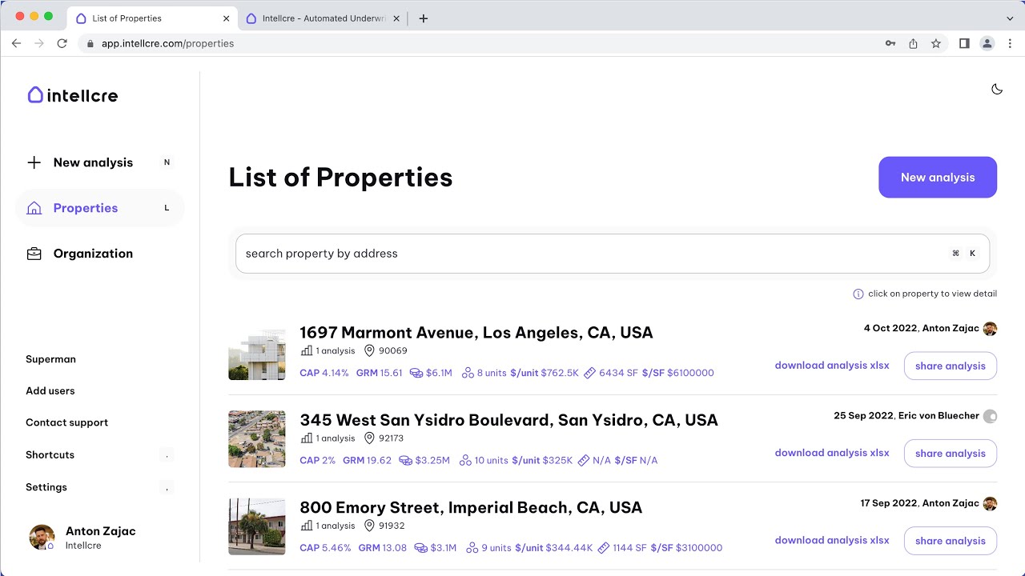Click the ruler icon next to 1144 SF
This screenshot has height=576, width=1025.
[603, 548]
